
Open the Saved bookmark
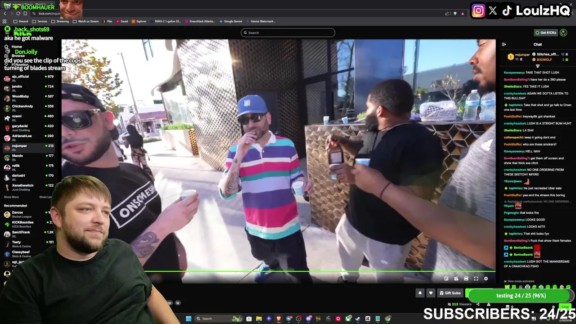click(122, 21)
